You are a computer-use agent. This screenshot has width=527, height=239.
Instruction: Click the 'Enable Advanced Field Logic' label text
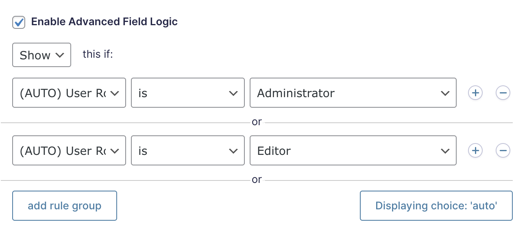click(104, 22)
